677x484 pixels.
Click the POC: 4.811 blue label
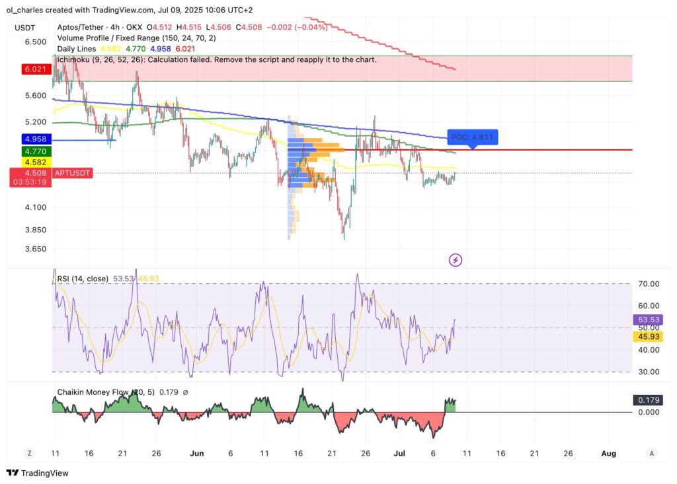coord(471,137)
